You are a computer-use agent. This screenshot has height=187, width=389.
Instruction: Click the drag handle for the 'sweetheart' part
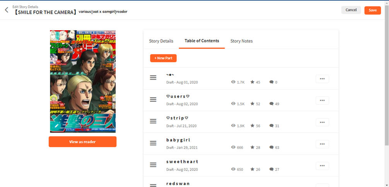[153, 165]
